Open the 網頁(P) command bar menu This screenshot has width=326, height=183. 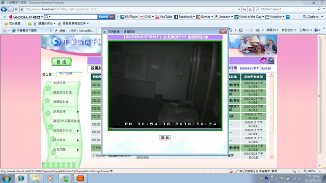(x=272, y=30)
